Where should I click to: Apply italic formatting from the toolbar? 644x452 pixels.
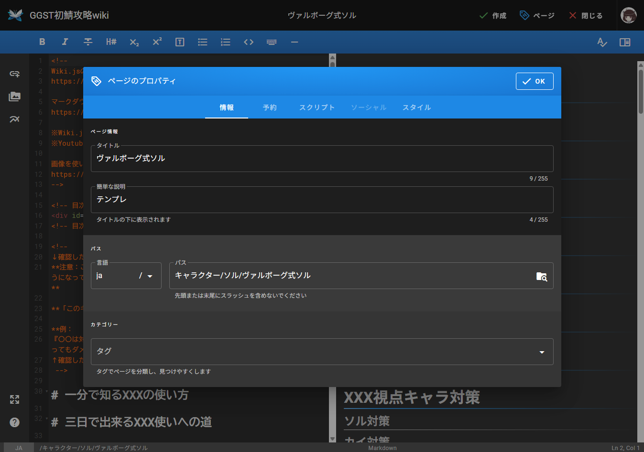pos(65,42)
